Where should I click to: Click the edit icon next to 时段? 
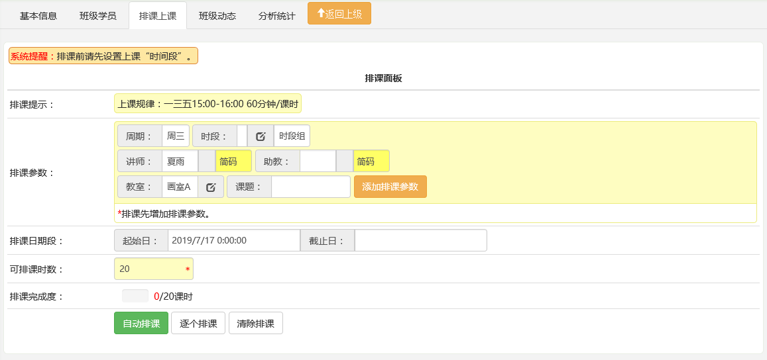pyautogui.click(x=261, y=136)
